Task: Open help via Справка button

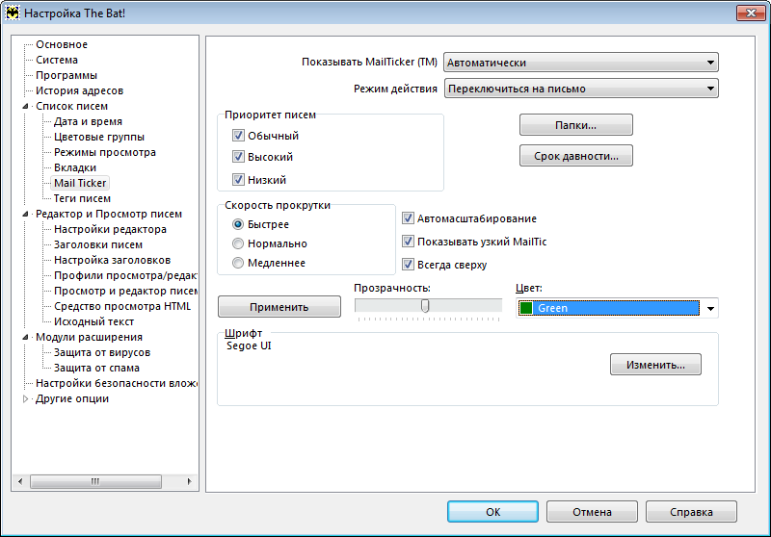Action: pyautogui.click(x=691, y=512)
